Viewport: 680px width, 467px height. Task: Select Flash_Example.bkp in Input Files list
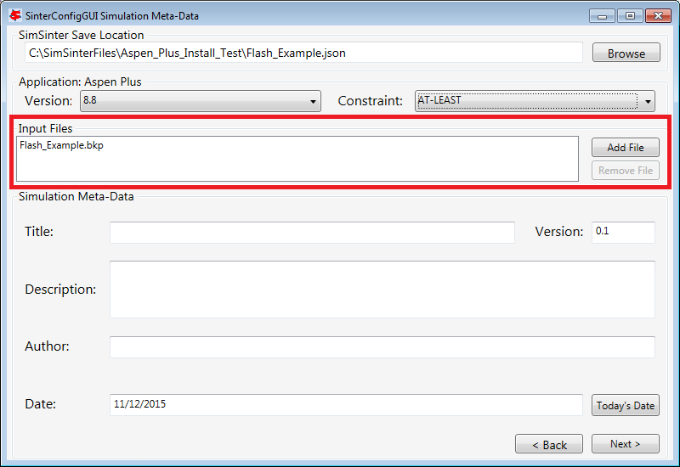click(x=61, y=145)
